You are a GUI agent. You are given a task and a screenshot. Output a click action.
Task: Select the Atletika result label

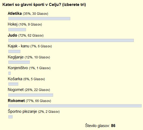(28, 13)
